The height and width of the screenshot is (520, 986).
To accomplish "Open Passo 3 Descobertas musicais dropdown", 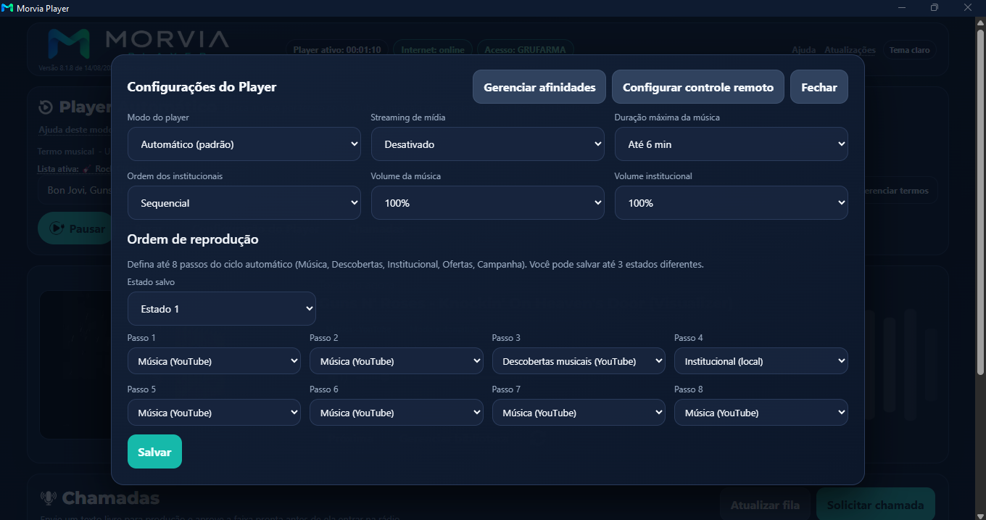I will [579, 361].
